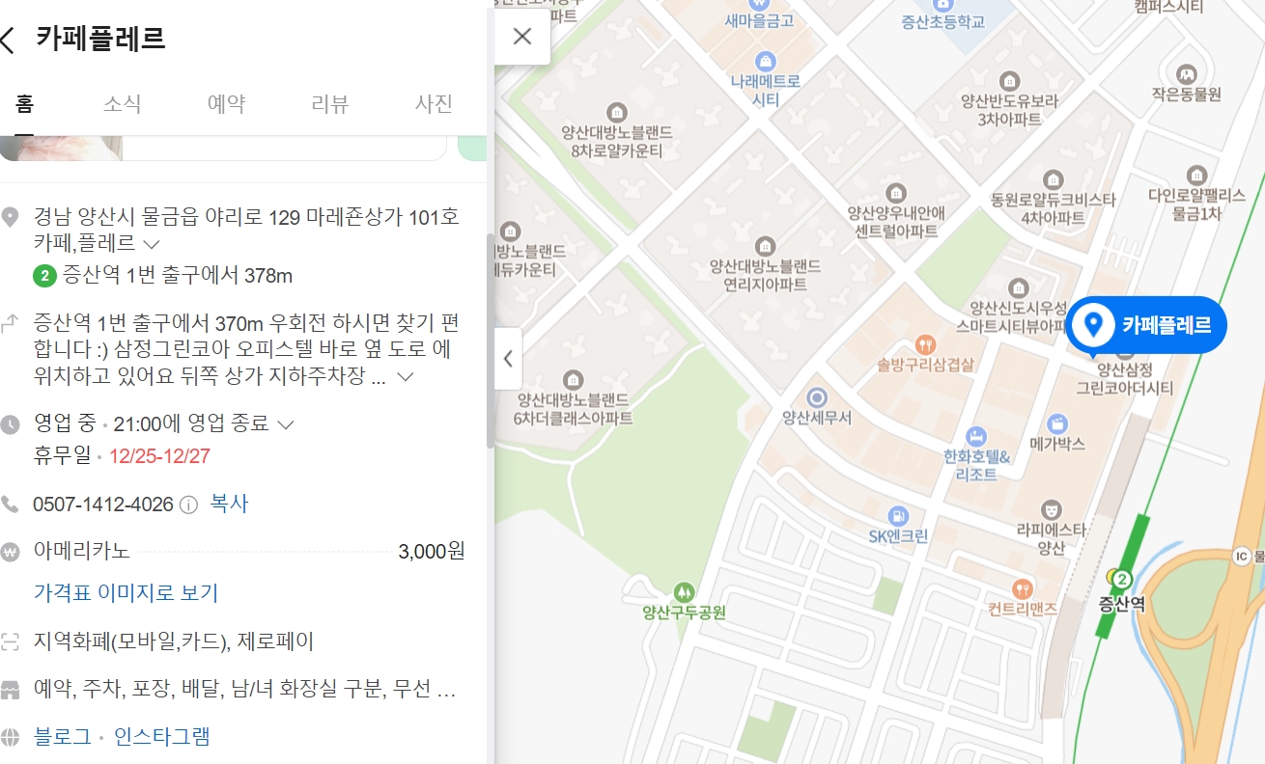Click the phone icon beside 0507-1412-4026

point(11,505)
